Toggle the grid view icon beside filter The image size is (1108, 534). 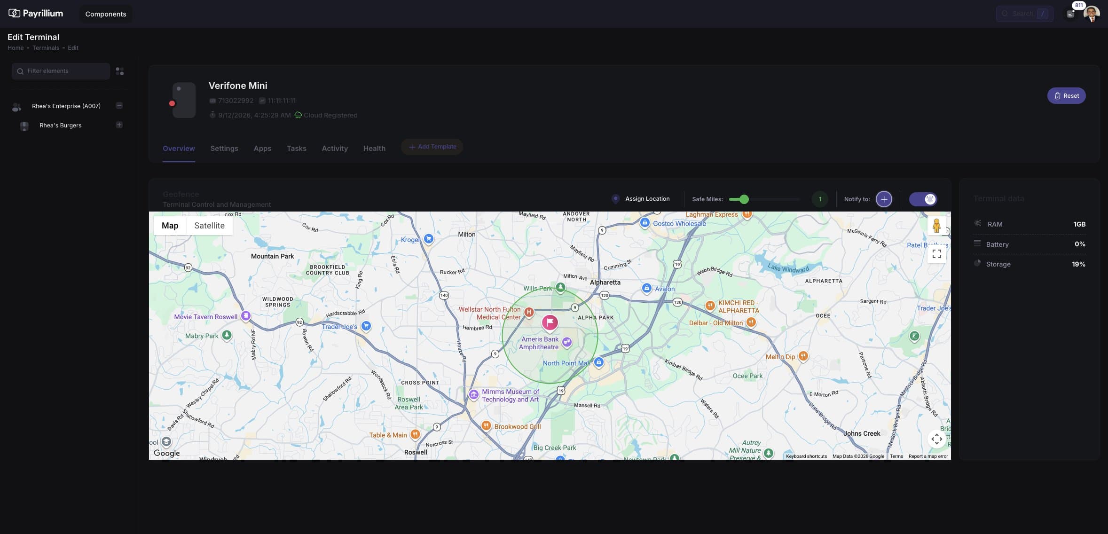120,71
